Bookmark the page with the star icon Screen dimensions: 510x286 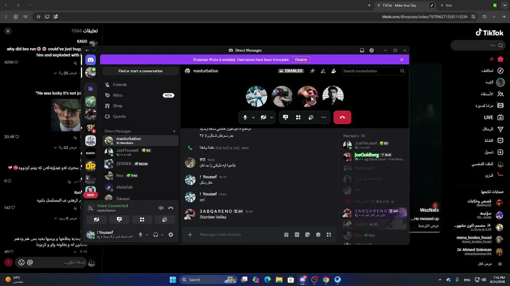pos(38,17)
